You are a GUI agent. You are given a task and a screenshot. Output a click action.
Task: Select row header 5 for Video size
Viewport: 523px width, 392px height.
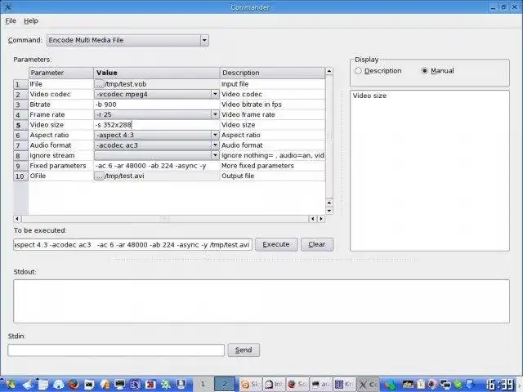point(20,125)
